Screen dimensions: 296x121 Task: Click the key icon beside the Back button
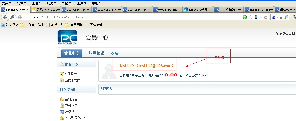point(12,17)
